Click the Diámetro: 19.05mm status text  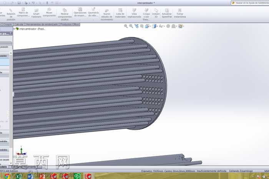pos(152,171)
